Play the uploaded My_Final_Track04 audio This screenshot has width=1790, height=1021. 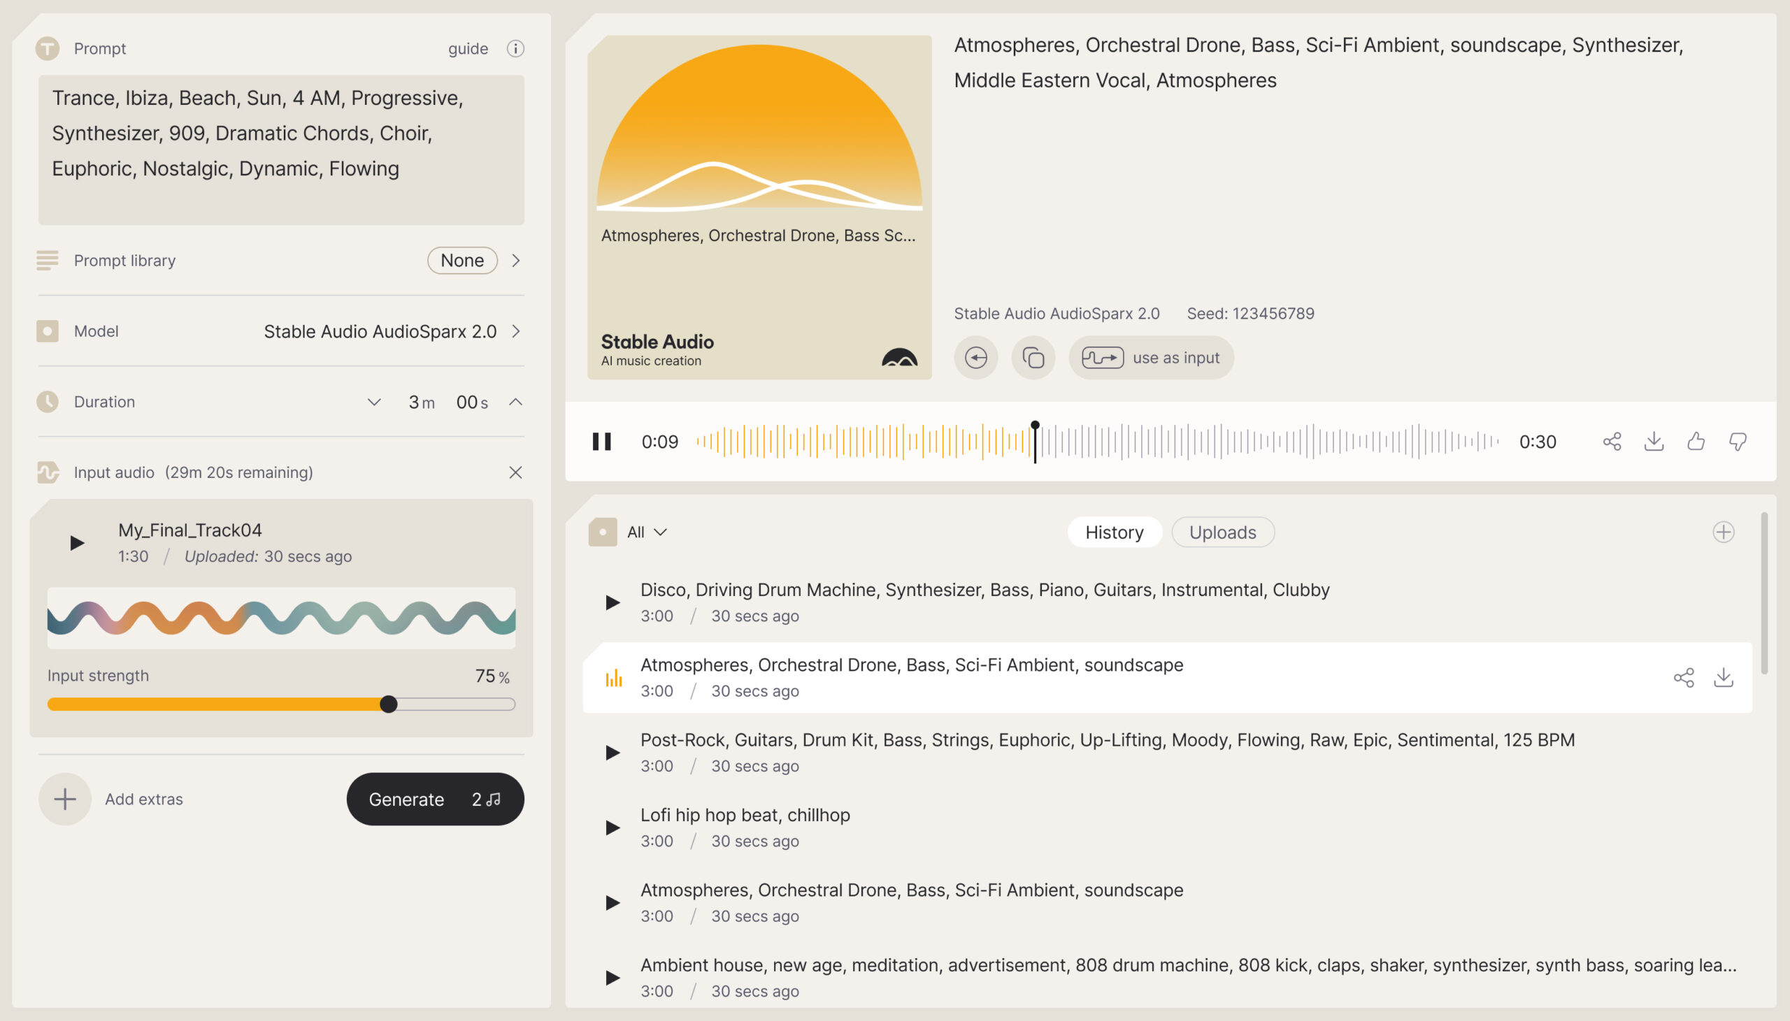(x=76, y=542)
